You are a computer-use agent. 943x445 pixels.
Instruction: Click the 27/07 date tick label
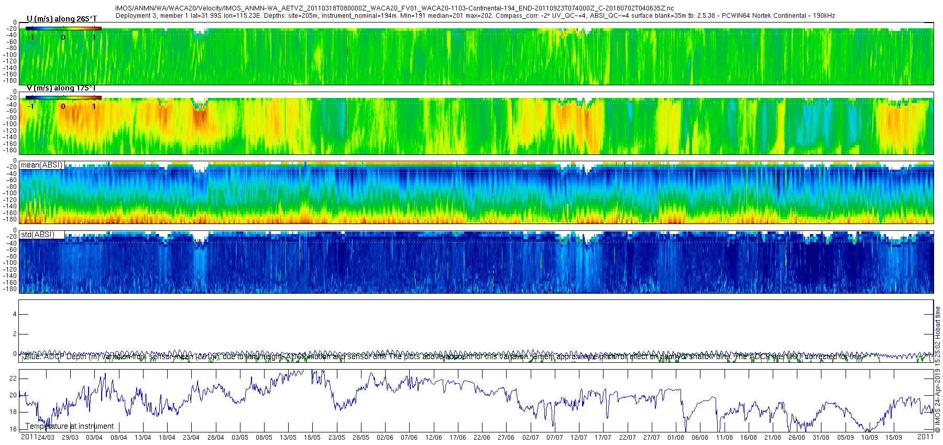pyautogui.click(x=652, y=438)
